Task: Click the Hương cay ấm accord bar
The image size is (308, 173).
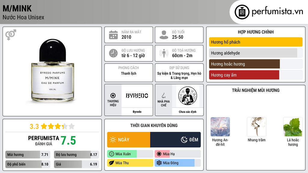Action: pos(256,75)
